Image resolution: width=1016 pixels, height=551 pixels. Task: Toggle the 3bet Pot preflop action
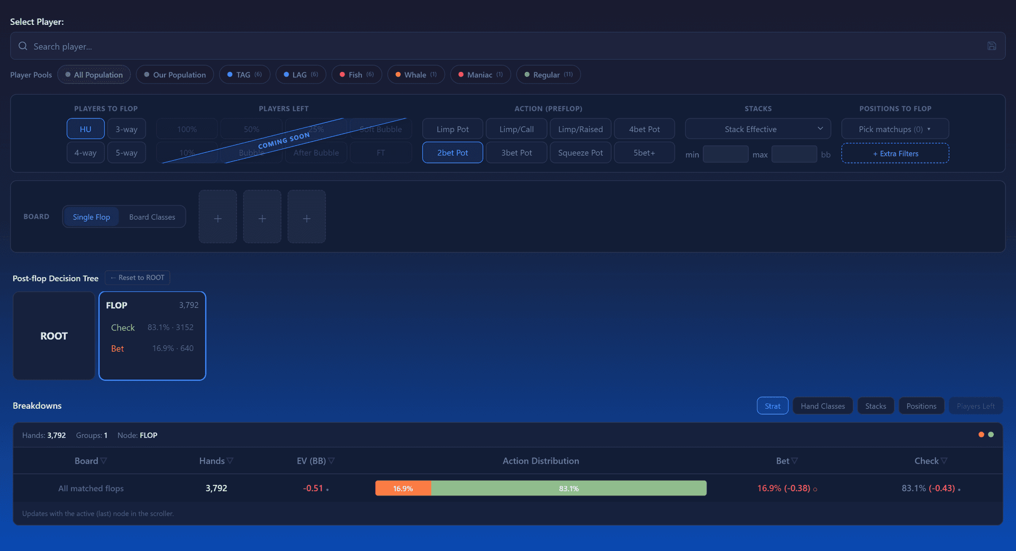(516, 153)
